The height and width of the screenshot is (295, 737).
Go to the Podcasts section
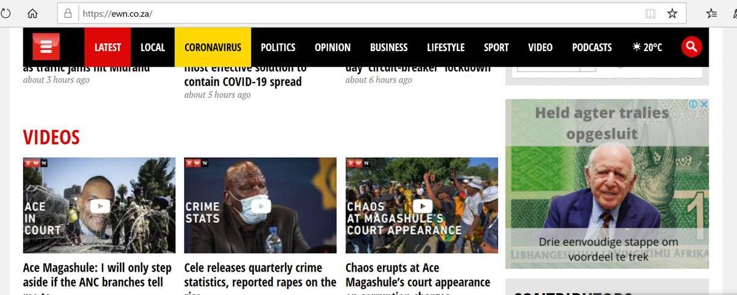tap(592, 47)
